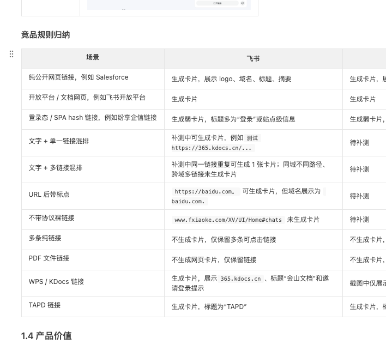The height and width of the screenshot is (345, 386).
Task: Click 待补测 in the 文字 + 多链接混排 row
Action: pos(360,170)
